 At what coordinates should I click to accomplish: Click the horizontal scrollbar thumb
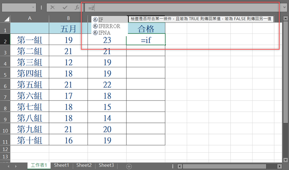pos(224,166)
